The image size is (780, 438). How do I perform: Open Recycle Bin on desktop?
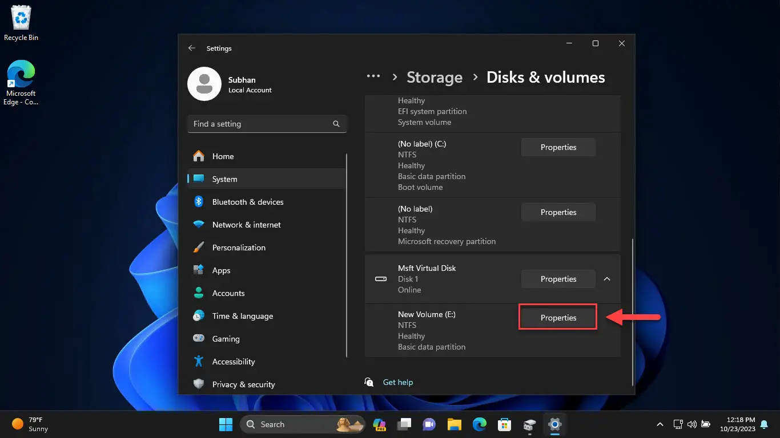click(x=21, y=23)
